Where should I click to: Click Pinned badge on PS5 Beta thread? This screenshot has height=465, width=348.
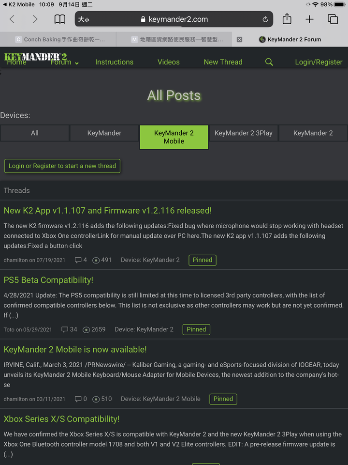click(196, 329)
